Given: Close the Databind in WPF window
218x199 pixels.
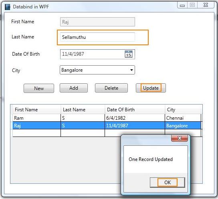Looking at the screenshot, I should coord(206,5).
